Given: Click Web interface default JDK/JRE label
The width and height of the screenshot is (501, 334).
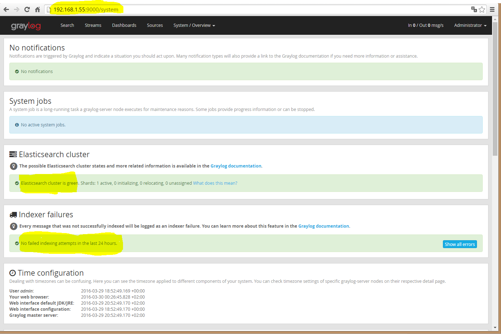Looking at the screenshot, I should [x=42, y=303].
